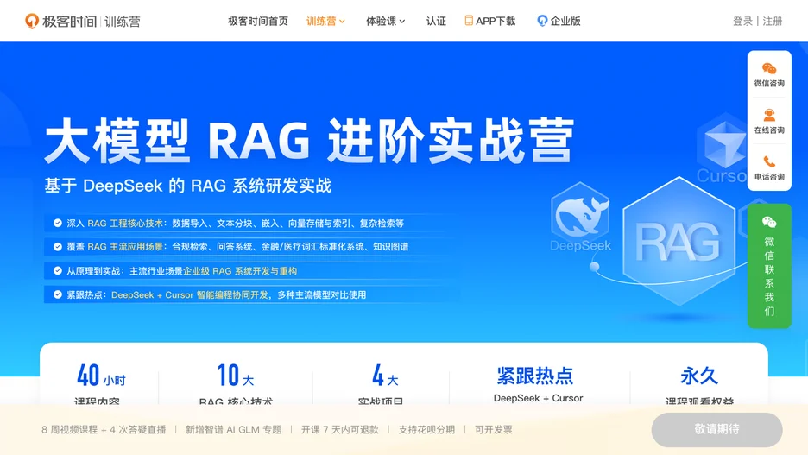Open the 注册 link
This screenshot has height=455, width=808.
[x=773, y=21]
